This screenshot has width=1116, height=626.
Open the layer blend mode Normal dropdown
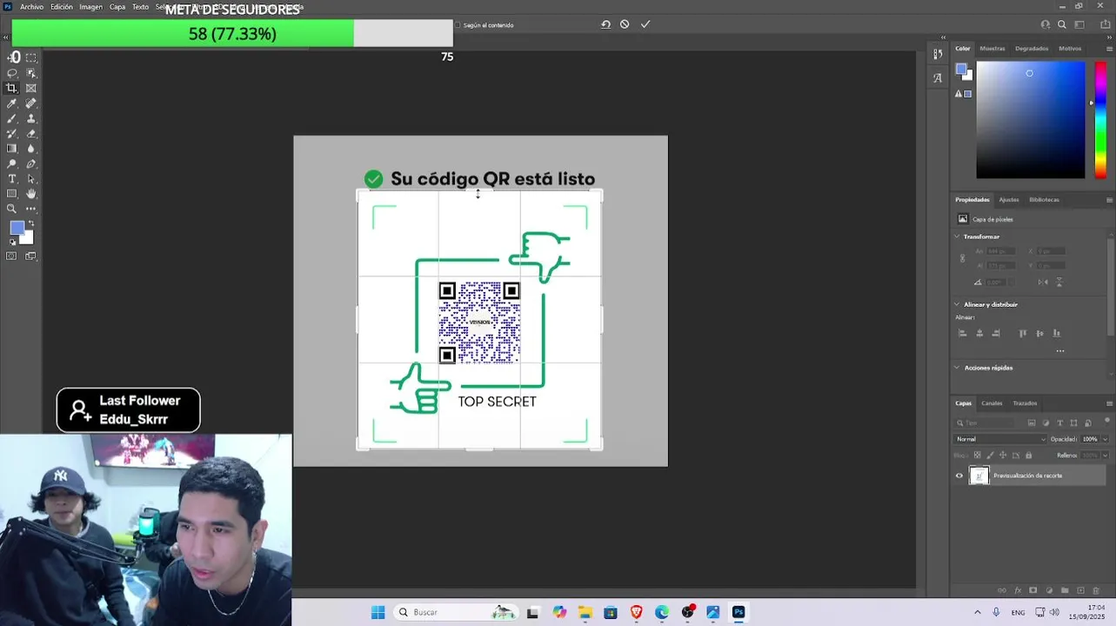(x=1000, y=439)
